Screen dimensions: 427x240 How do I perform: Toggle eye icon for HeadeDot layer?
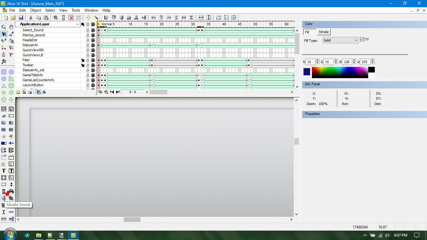click(x=93, y=40)
